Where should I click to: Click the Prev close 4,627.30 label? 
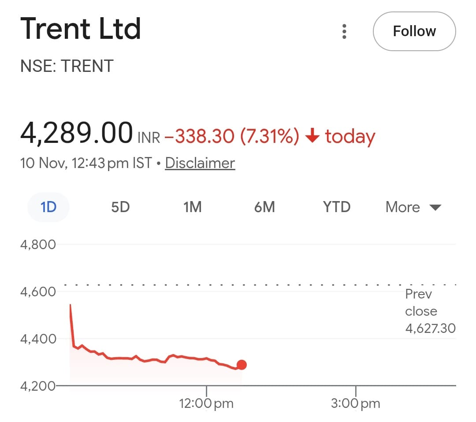tap(430, 311)
